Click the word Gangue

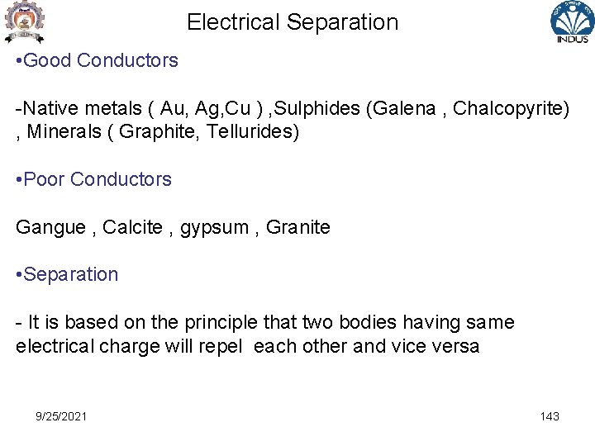pos(51,228)
